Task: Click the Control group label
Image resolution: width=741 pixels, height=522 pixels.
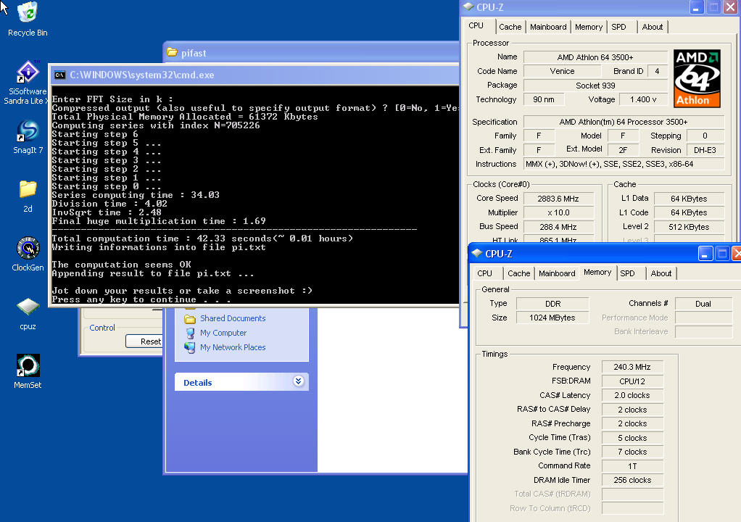Action: pyautogui.click(x=102, y=328)
